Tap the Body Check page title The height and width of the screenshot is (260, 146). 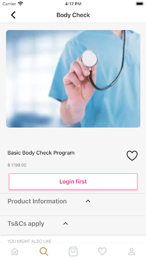tap(73, 15)
